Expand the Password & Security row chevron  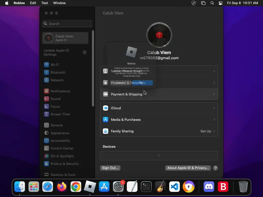coord(214,83)
